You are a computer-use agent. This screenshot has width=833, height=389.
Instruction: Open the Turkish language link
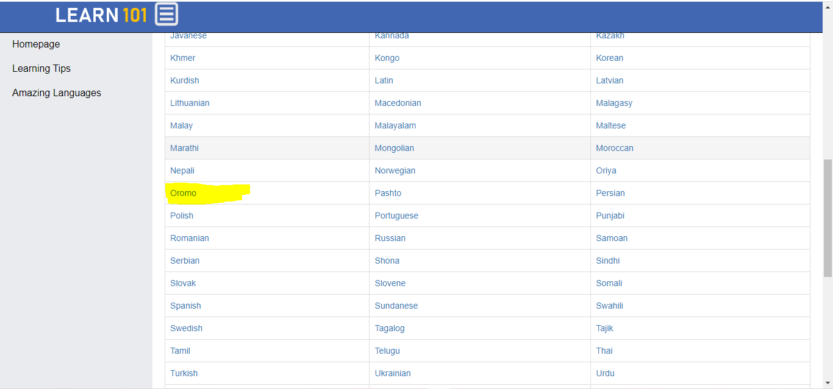(x=184, y=373)
